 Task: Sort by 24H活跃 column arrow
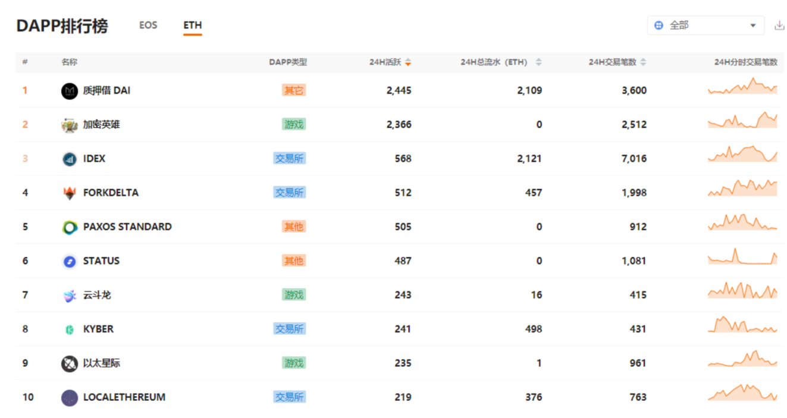pos(408,62)
